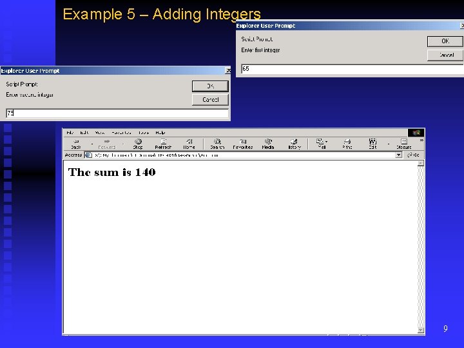Click the browser vertical scrollbar track
Image resolution: width=464 pixels, height=348 pixels.
coord(420,247)
